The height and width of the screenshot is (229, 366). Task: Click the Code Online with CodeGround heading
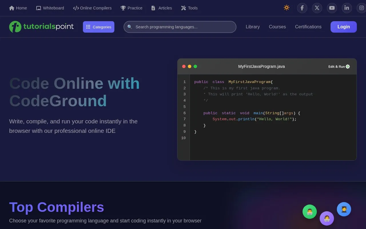[74, 92]
